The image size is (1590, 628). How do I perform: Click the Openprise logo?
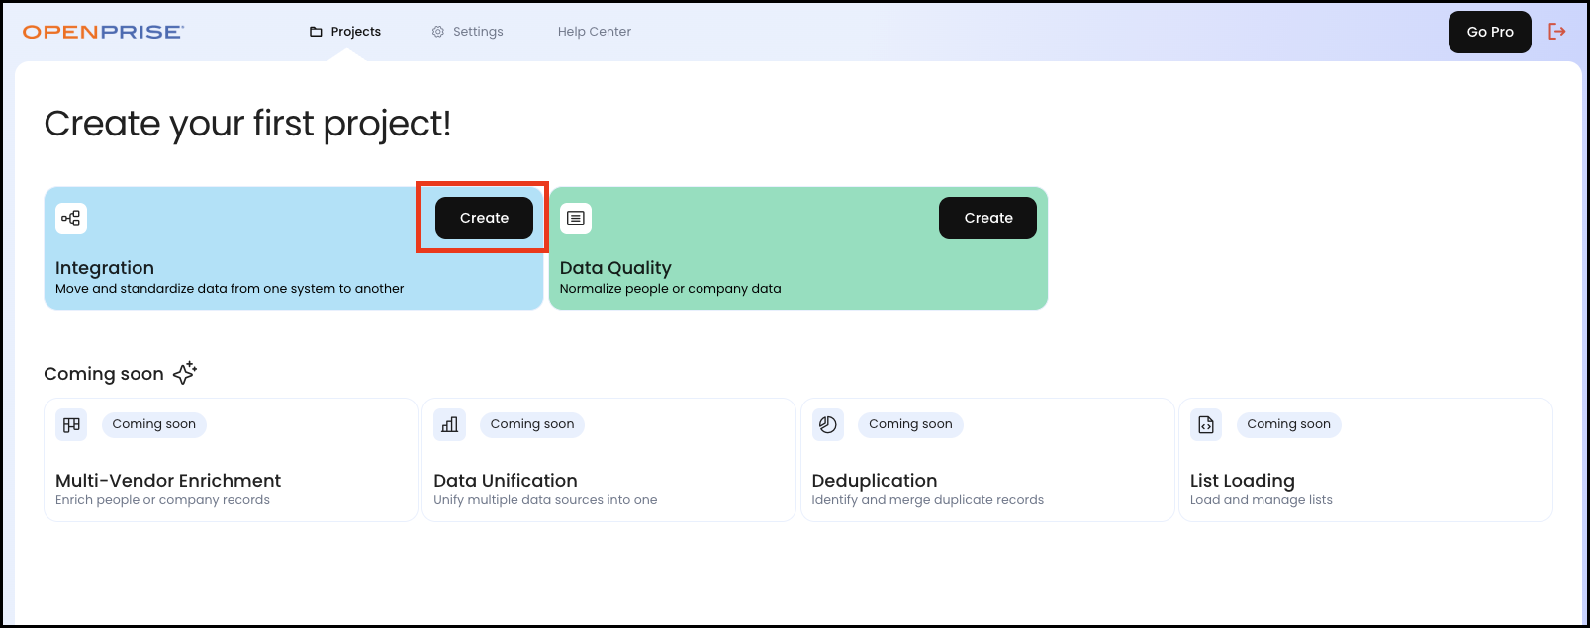coord(103,32)
